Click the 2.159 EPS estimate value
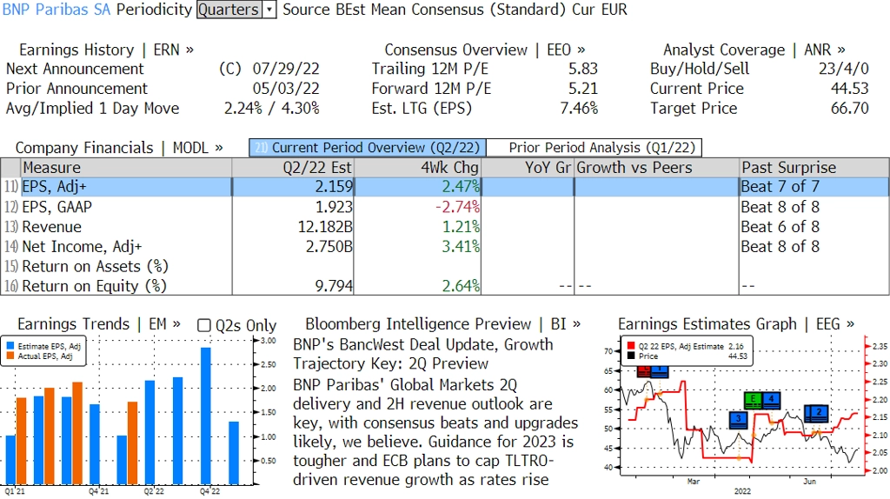This screenshot has width=890, height=499. pyautogui.click(x=334, y=187)
